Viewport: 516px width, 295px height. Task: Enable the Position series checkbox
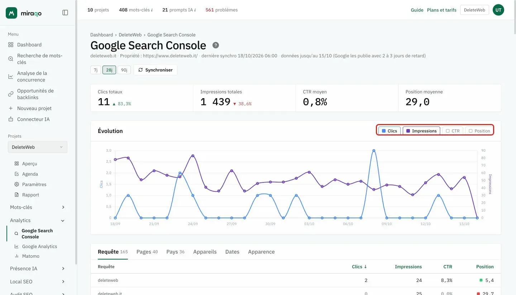coord(479,131)
